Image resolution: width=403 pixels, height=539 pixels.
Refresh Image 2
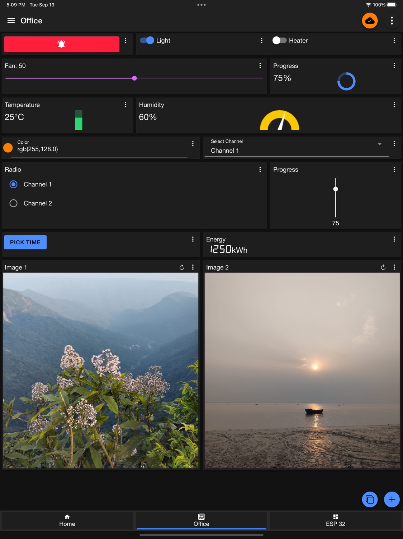point(383,267)
